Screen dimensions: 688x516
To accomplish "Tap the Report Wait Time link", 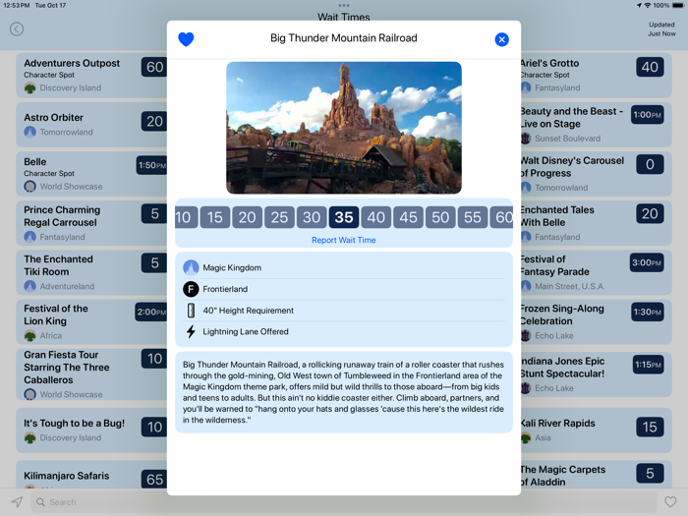I will [344, 240].
